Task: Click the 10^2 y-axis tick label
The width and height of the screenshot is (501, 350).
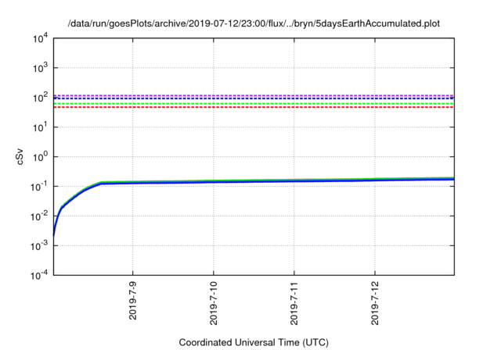Action: tap(41, 97)
